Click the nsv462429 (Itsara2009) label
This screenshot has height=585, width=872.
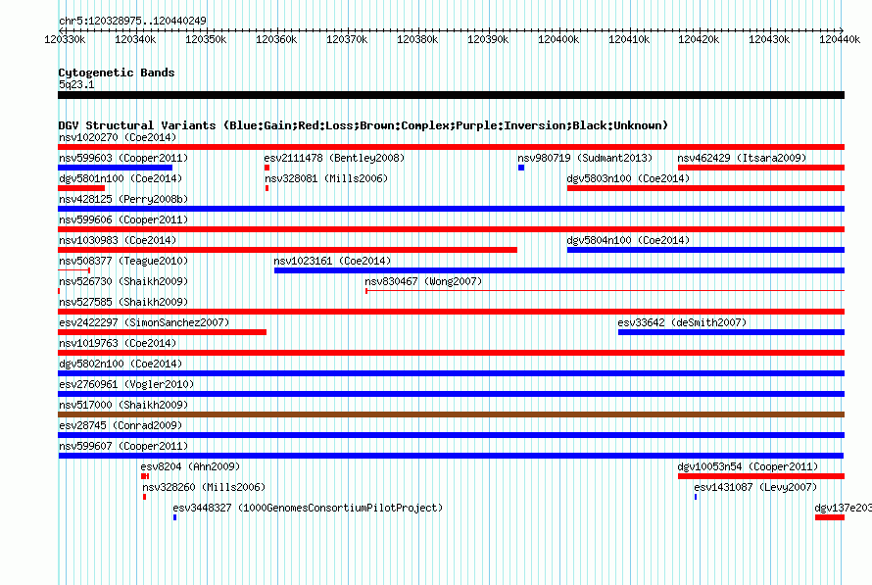coord(742,158)
